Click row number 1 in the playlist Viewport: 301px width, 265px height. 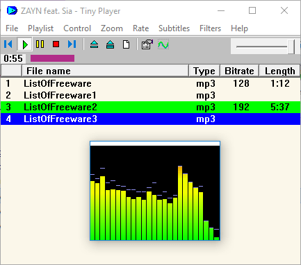point(8,83)
